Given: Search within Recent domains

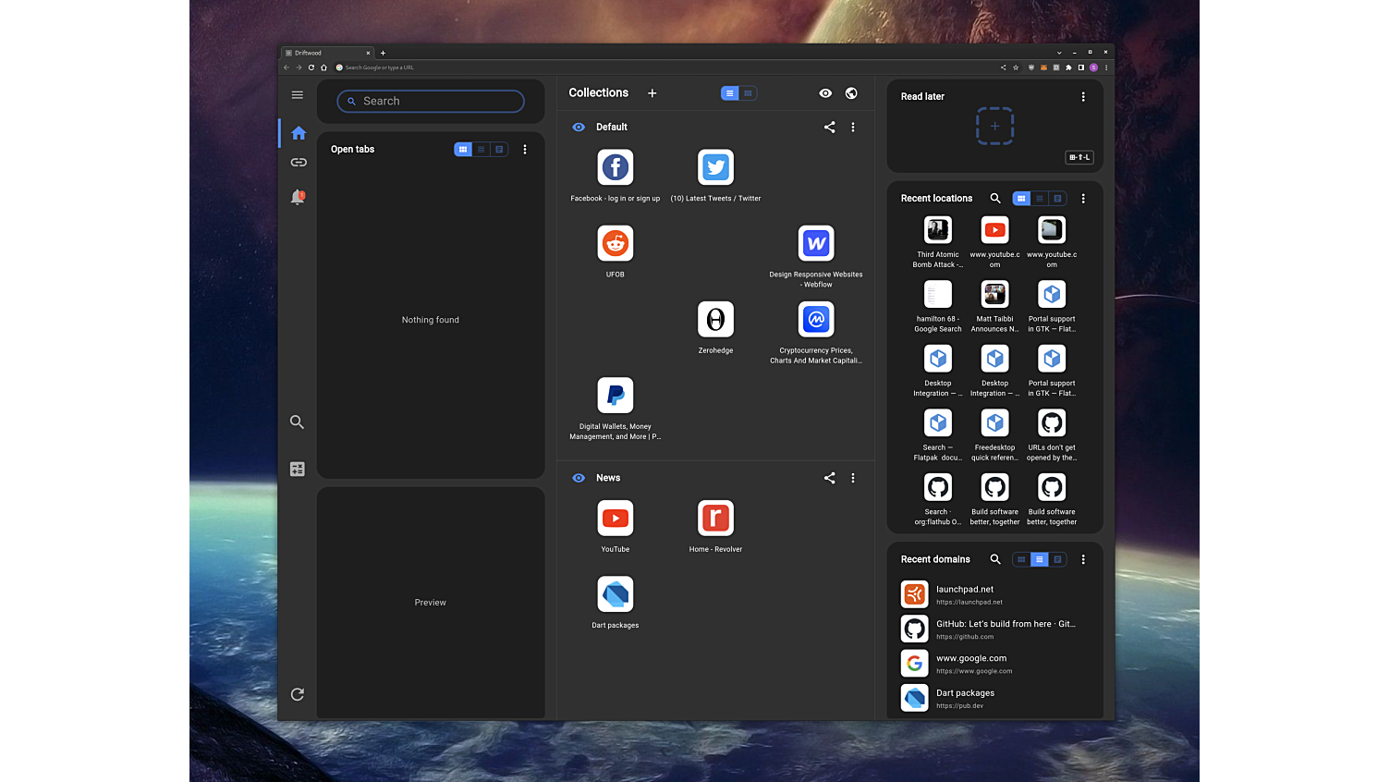Looking at the screenshot, I should click(995, 559).
